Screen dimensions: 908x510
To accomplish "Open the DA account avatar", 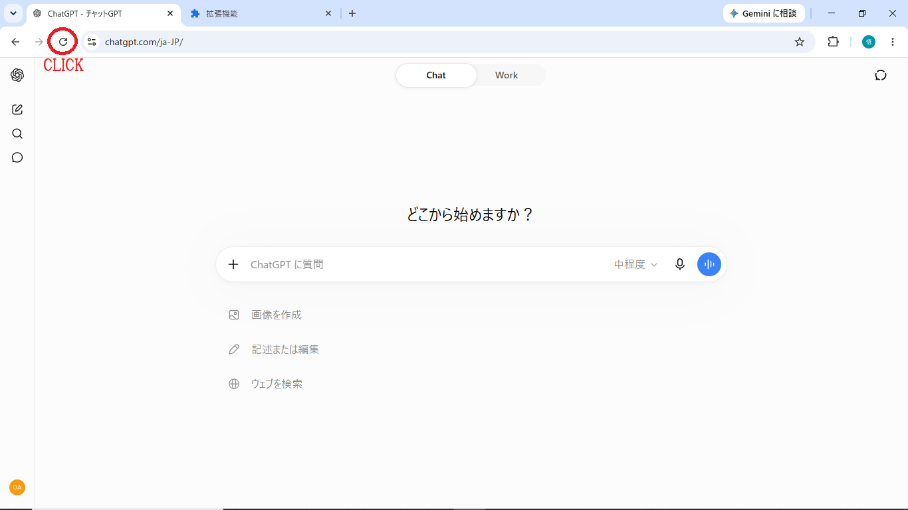I will (x=17, y=487).
